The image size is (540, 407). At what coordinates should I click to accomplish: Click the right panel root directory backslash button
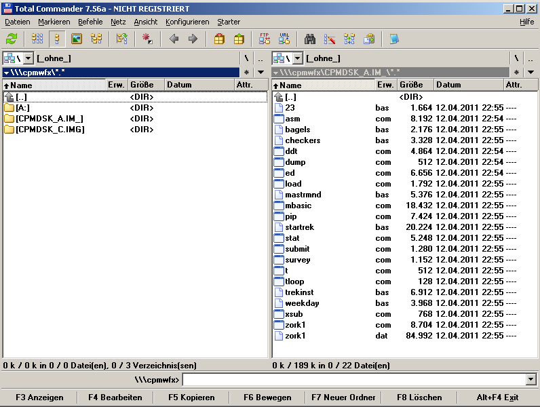click(x=516, y=58)
